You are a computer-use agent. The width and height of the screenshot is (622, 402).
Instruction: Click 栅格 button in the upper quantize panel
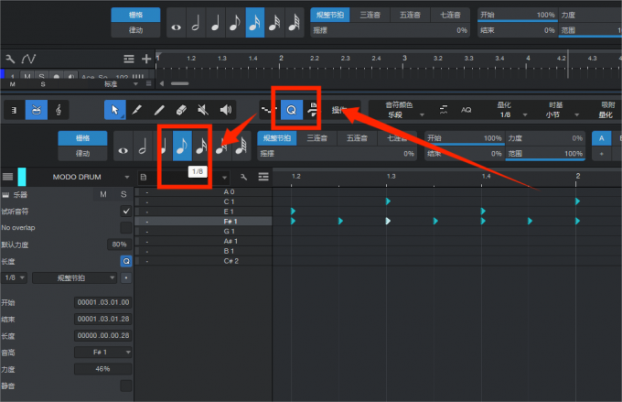135,15
